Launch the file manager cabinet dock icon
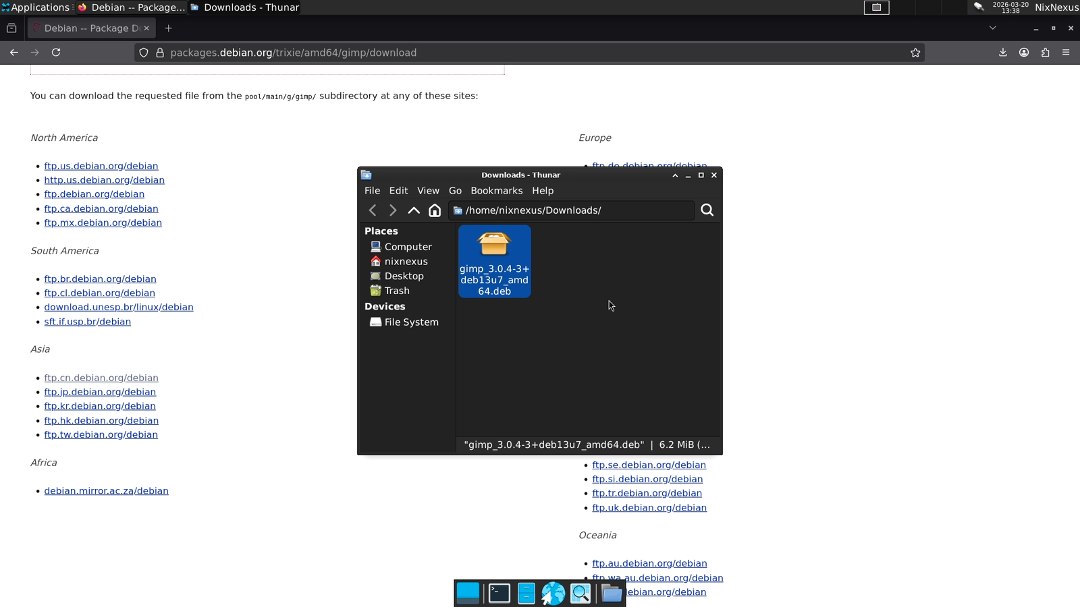 tap(526, 594)
